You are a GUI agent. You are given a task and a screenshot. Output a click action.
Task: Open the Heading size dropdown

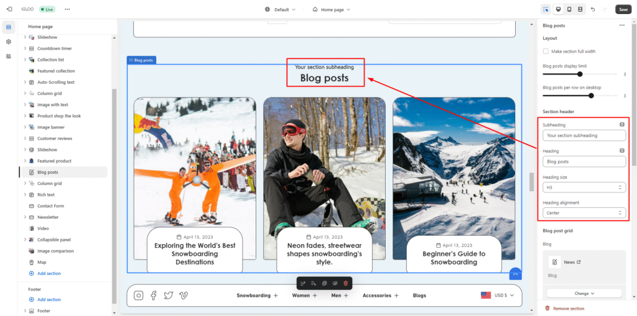click(x=584, y=187)
